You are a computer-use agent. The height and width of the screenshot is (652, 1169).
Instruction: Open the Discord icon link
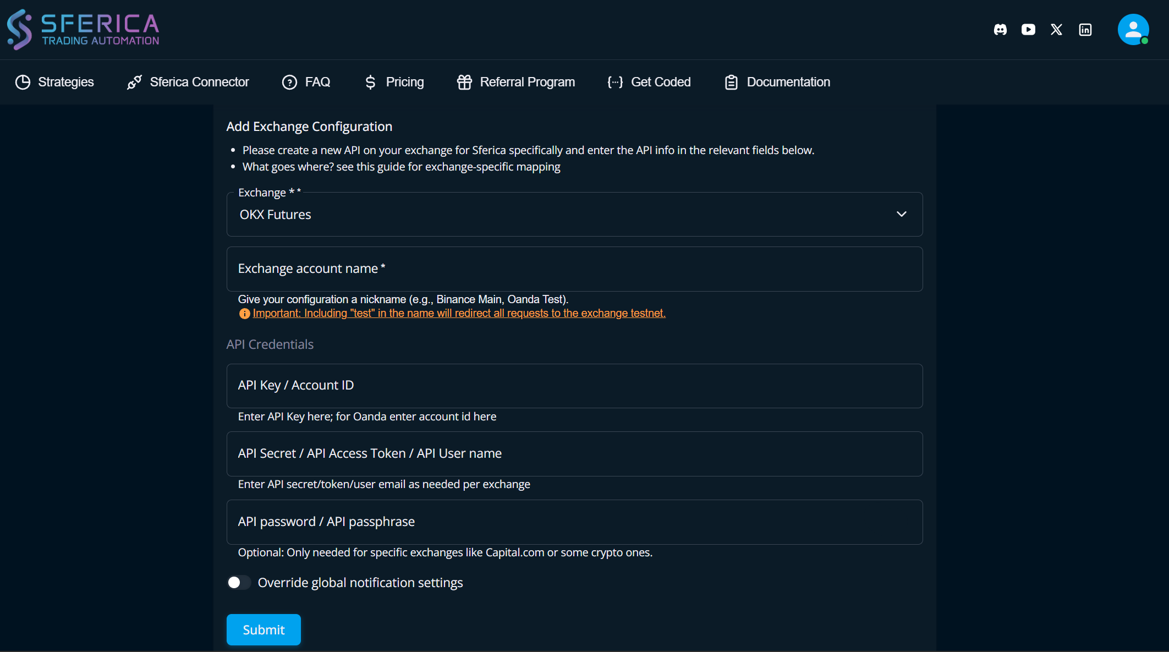(x=1000, y=30)
